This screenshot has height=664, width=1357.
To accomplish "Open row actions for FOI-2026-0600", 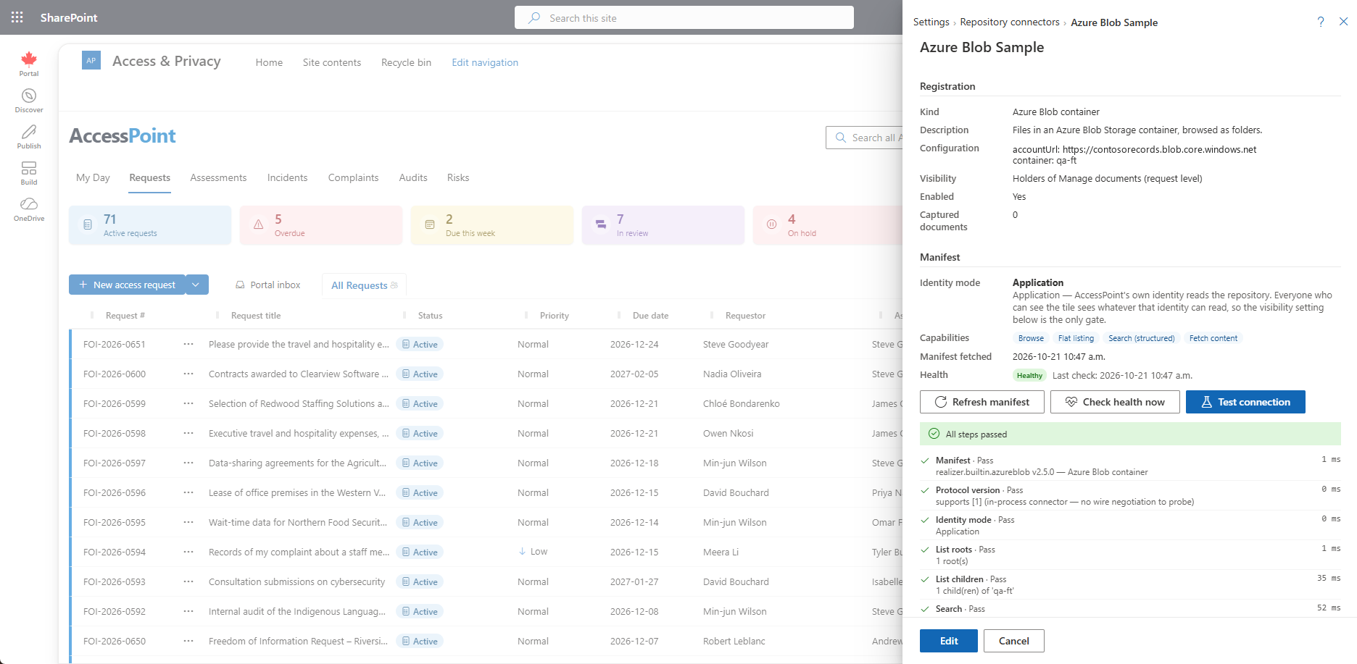I will click(x=188, y=374).
